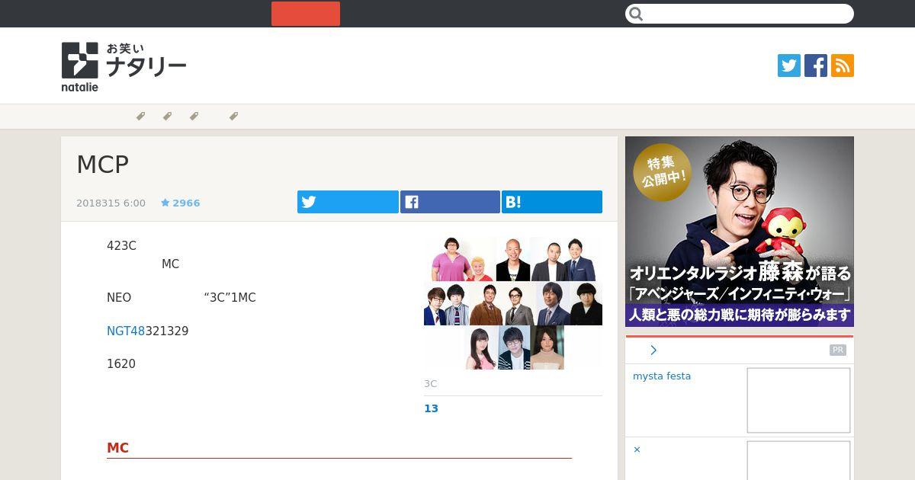Share the article with the wide Facebook button
The width and height of the screenshot is (915, 480).
(x=450, y=202)
